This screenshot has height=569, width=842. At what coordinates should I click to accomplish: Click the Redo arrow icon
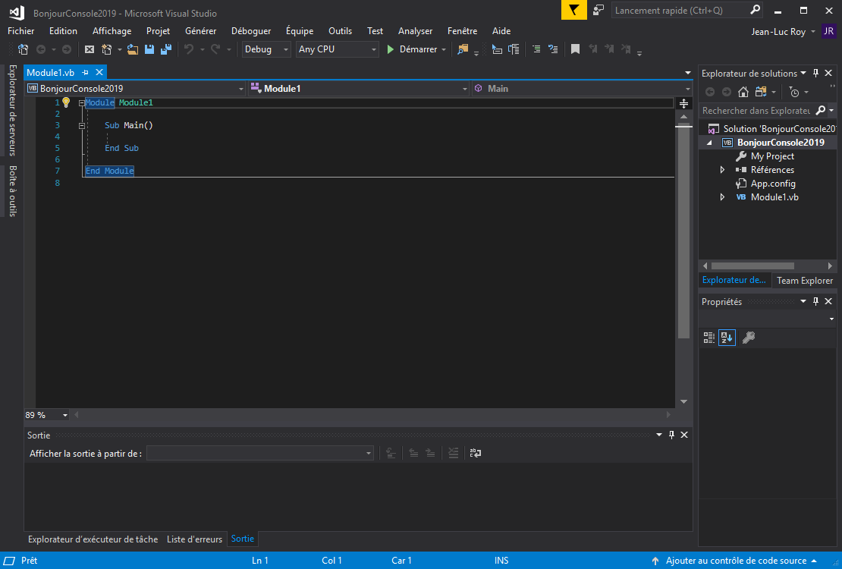pyautogui.click(x=215, y=49)
